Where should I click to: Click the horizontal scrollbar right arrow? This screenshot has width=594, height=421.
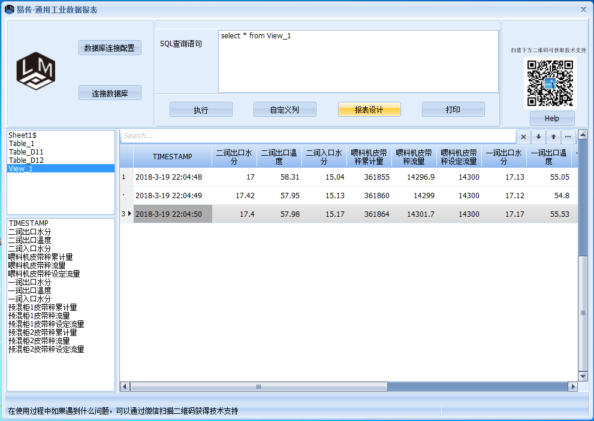tap(571, 387)
